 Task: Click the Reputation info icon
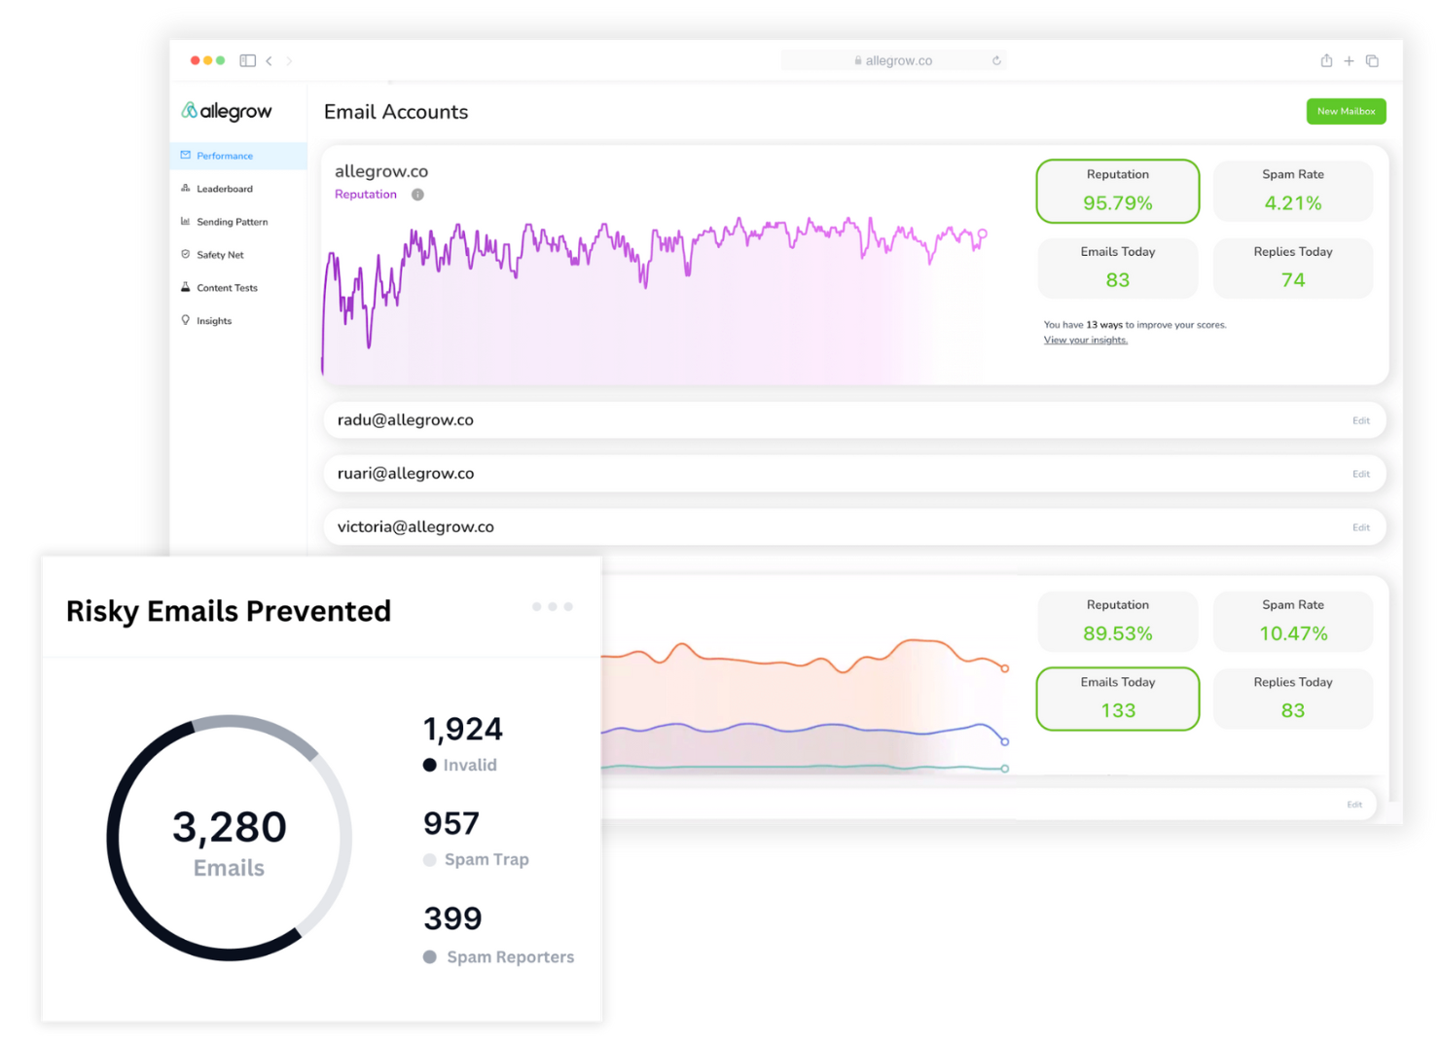417,195
